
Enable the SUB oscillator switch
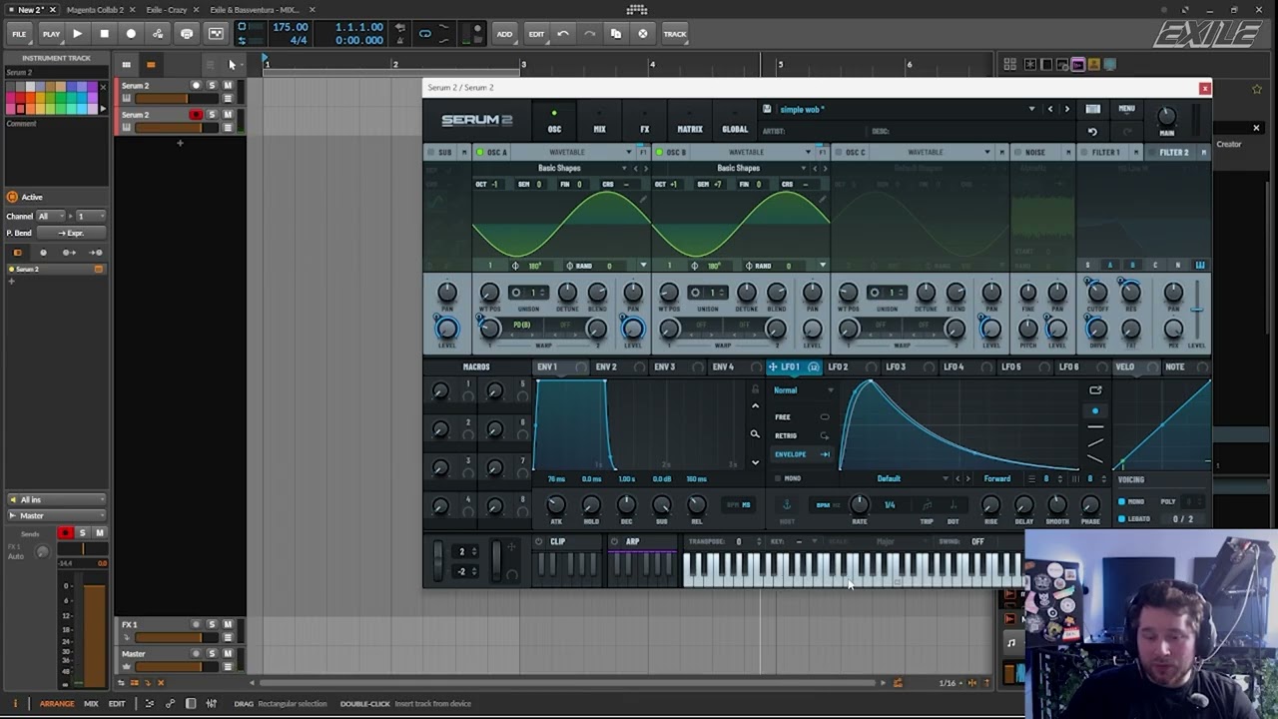[431, 153]
